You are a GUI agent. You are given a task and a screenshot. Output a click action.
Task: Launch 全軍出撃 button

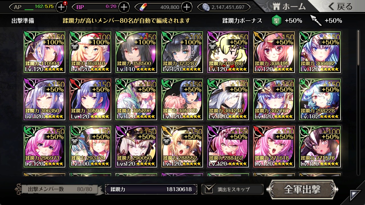302,189
